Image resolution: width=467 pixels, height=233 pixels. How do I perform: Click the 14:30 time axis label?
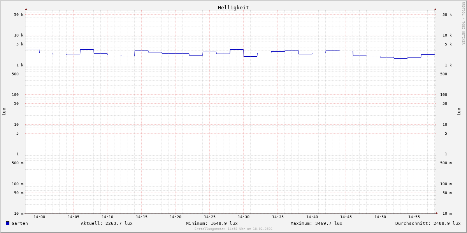point(244,217)
